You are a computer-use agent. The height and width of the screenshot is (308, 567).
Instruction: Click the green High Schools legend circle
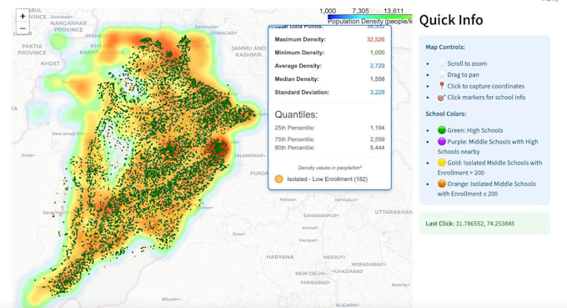(x=442, y=130)
